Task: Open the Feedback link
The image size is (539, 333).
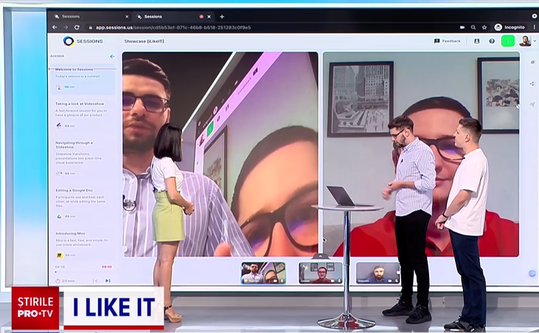Action: [448, 41]
